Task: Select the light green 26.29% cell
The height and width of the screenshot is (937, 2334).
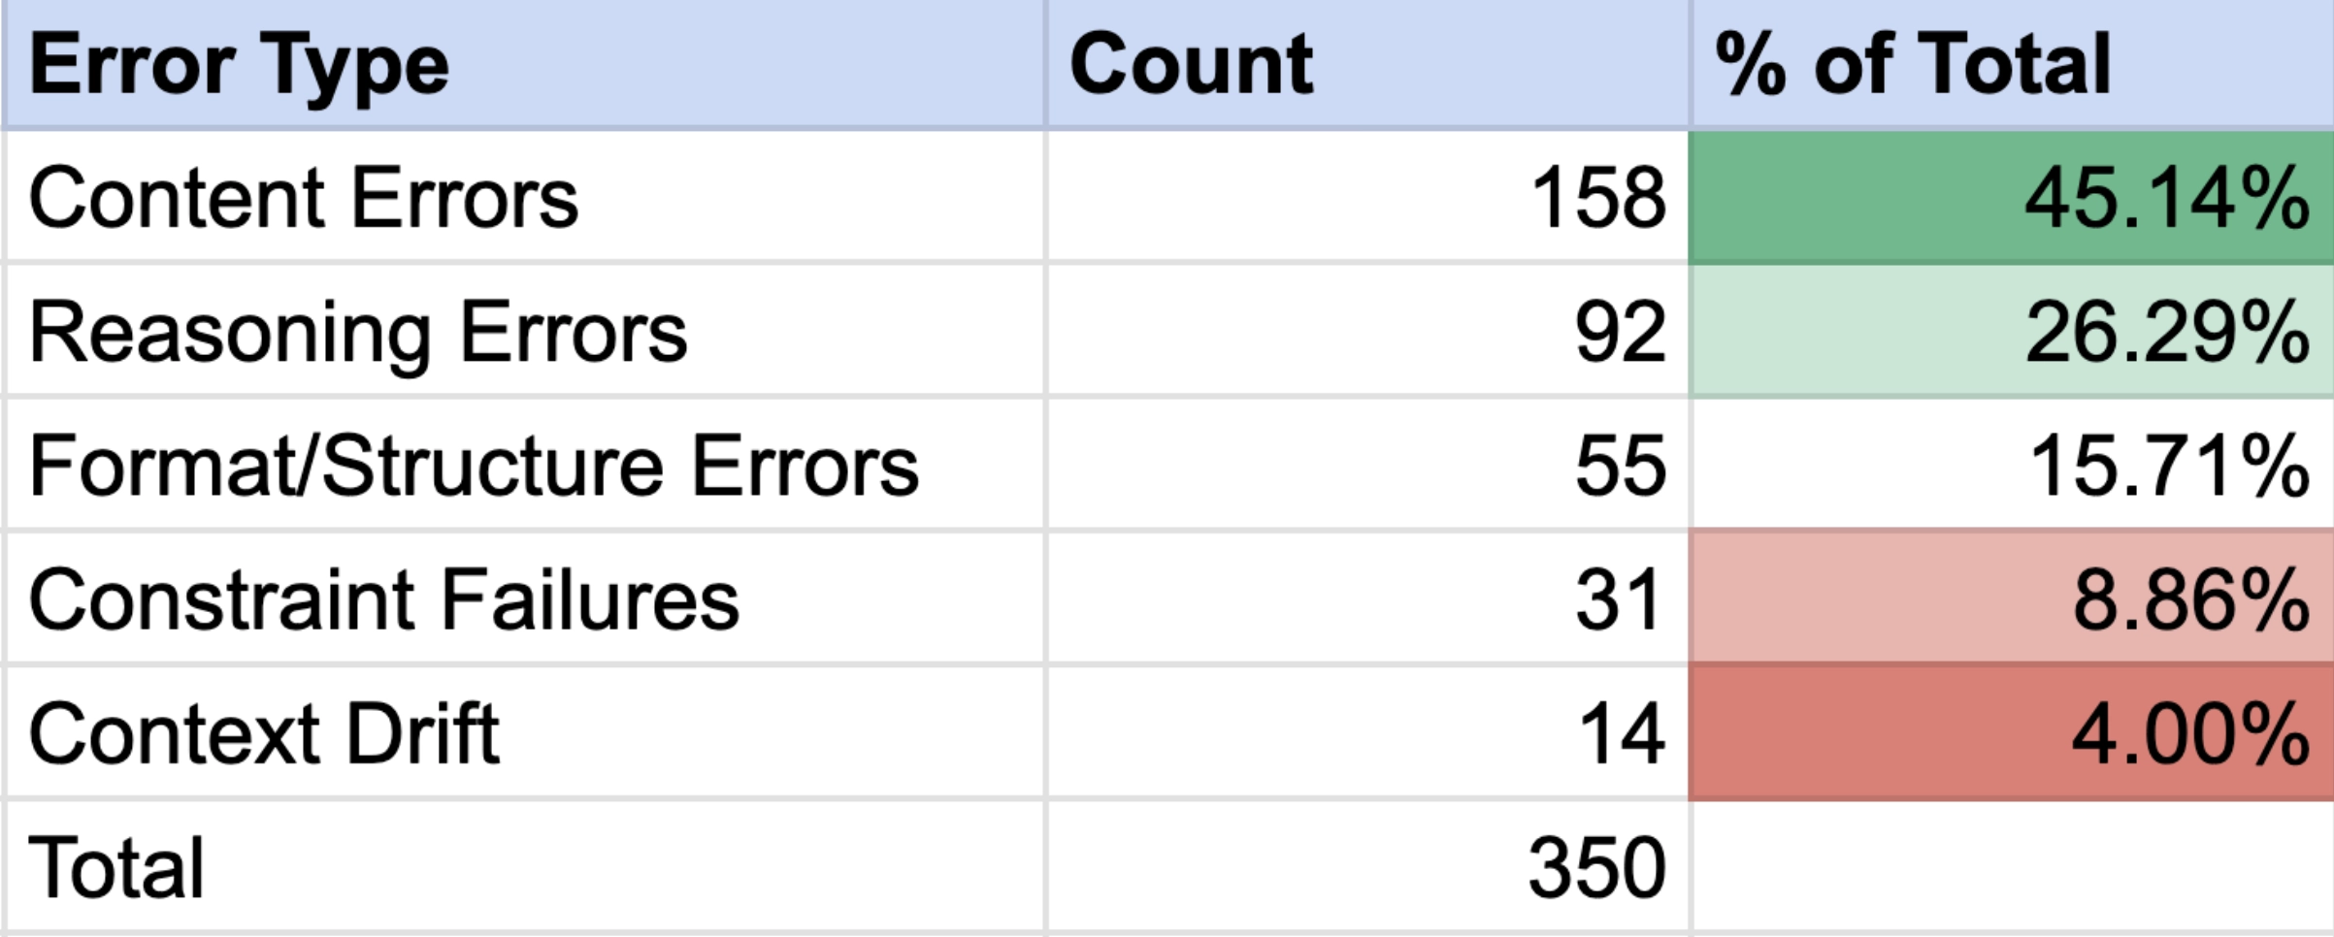Action: pyautogui.click(x=2011, y=331)
